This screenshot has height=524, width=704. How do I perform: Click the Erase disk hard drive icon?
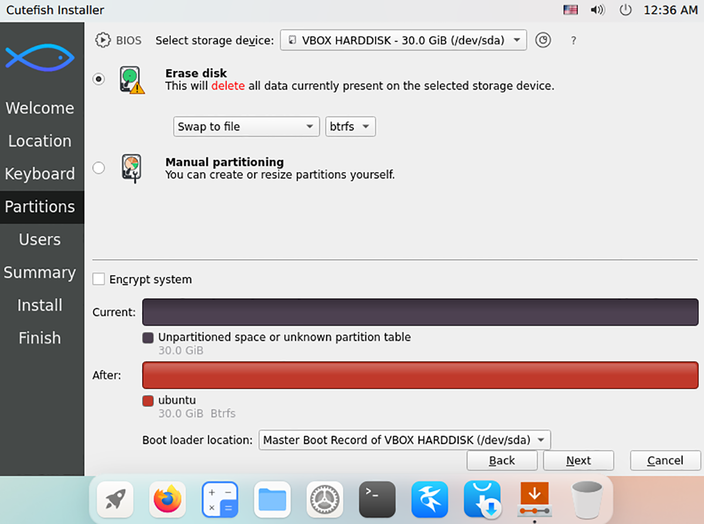coord(132,80)
